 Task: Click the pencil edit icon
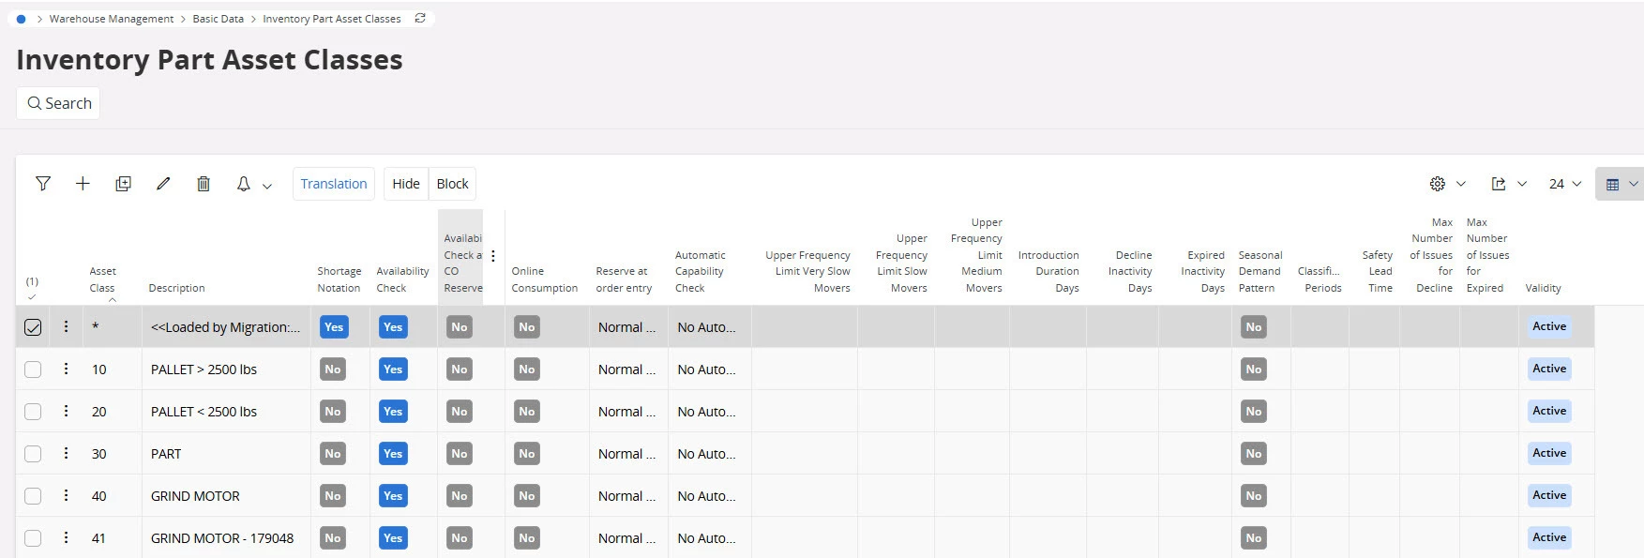pyautogui.click(x=163, y=184)
